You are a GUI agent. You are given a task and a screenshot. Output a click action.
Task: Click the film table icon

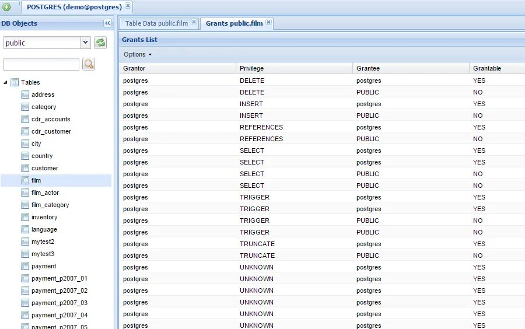coord(25,180)
